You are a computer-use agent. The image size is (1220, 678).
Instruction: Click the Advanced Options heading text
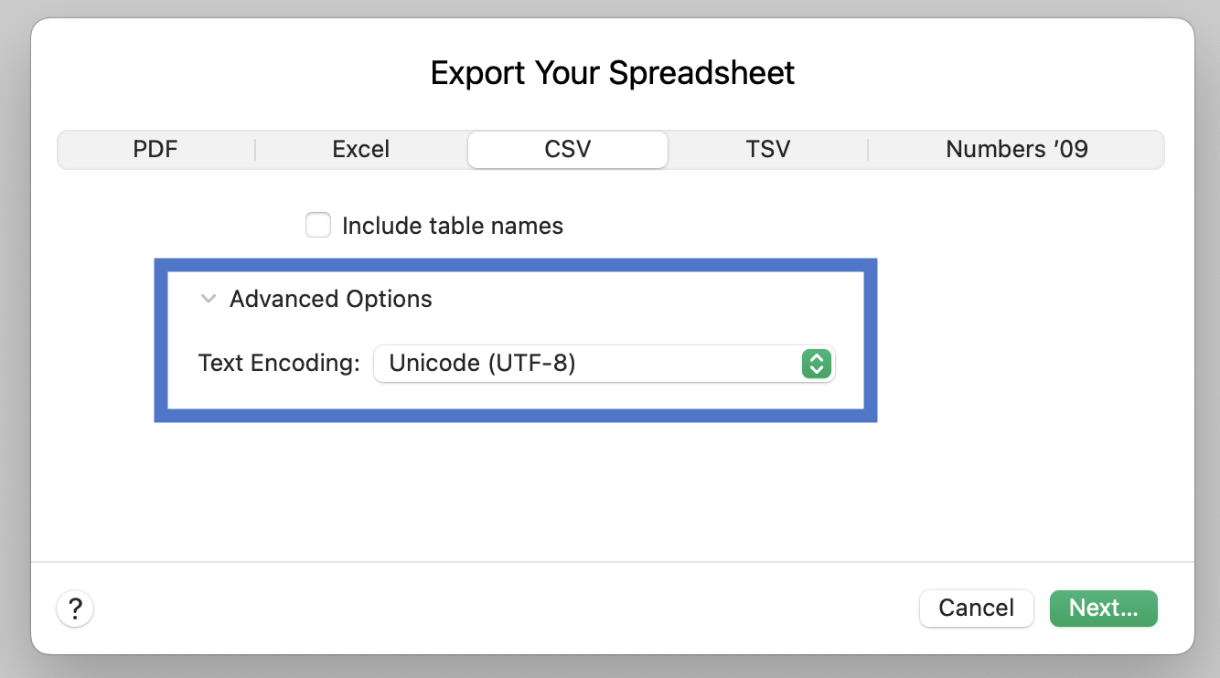click(x=330, y=299)
